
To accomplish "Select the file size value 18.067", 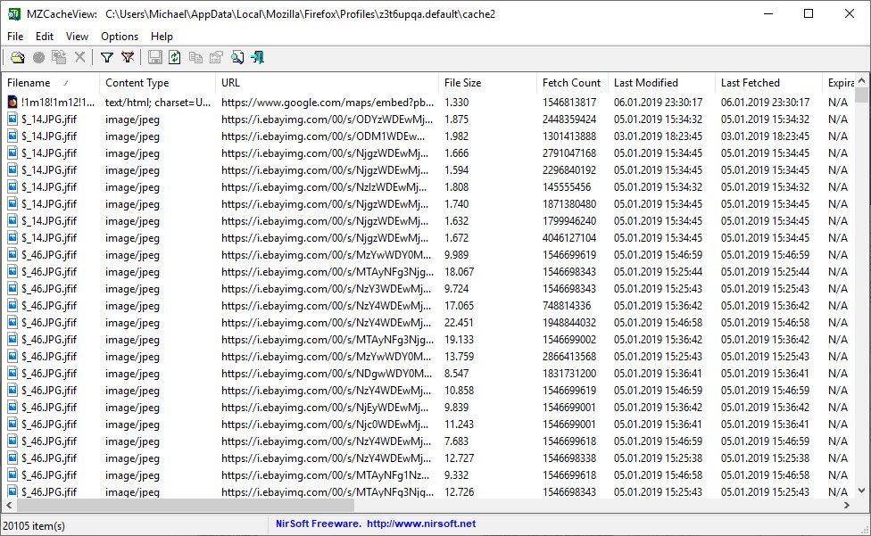I will click(459, 272).
